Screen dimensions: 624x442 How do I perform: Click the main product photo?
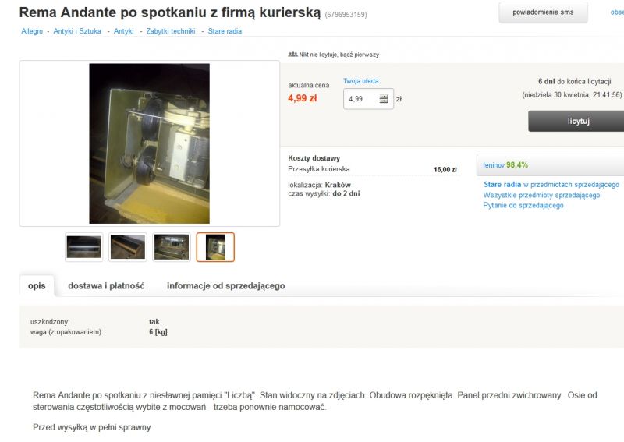pyautogui.click(x=149, y=143)
